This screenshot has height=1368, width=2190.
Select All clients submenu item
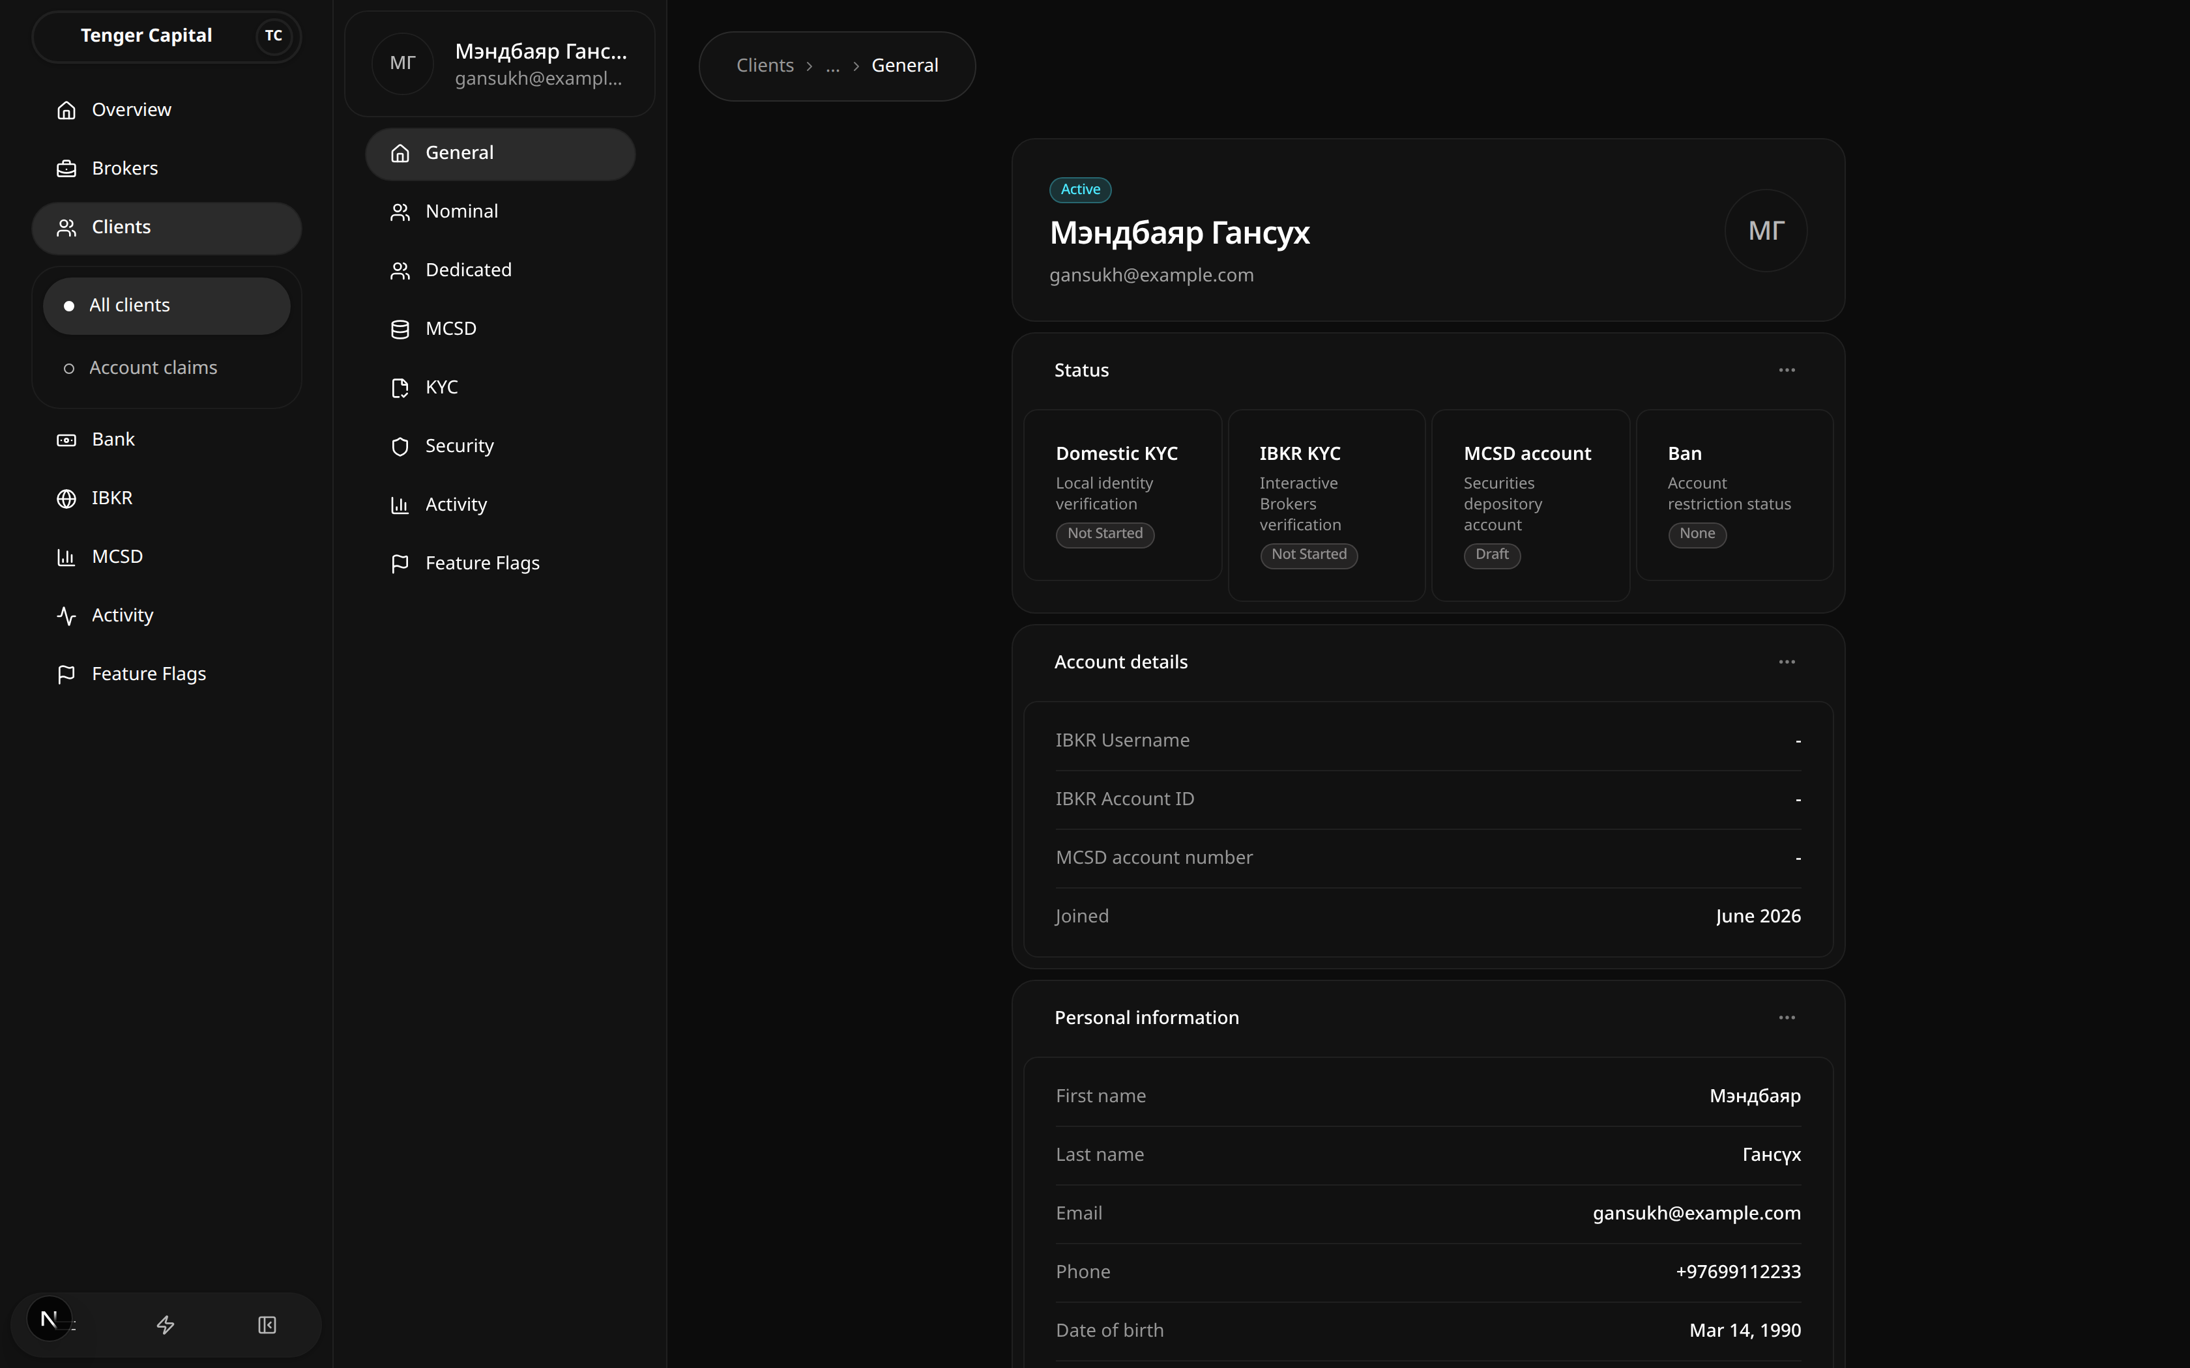click(166, 306)
